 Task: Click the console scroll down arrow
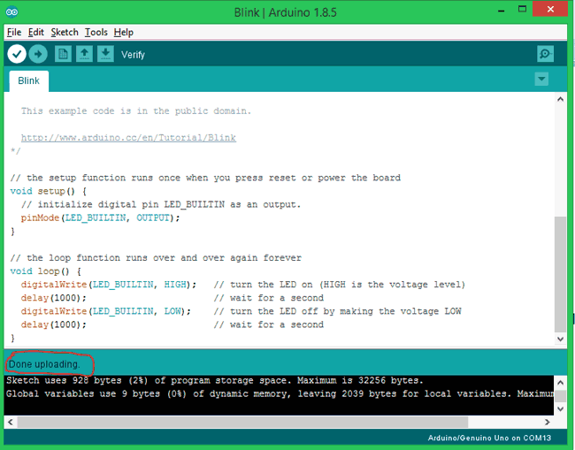click(560, 409)
